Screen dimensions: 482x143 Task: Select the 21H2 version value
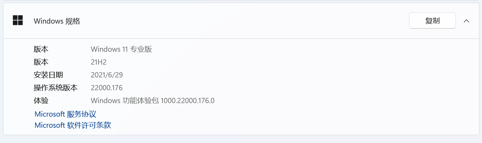click(98, 62)
